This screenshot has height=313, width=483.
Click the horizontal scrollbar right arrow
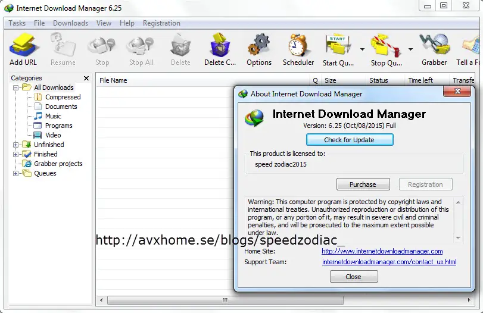coord(469,300)
